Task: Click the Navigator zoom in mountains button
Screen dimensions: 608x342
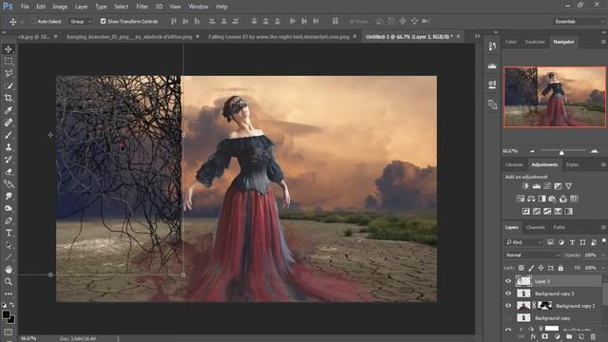Action: (594, 151)
